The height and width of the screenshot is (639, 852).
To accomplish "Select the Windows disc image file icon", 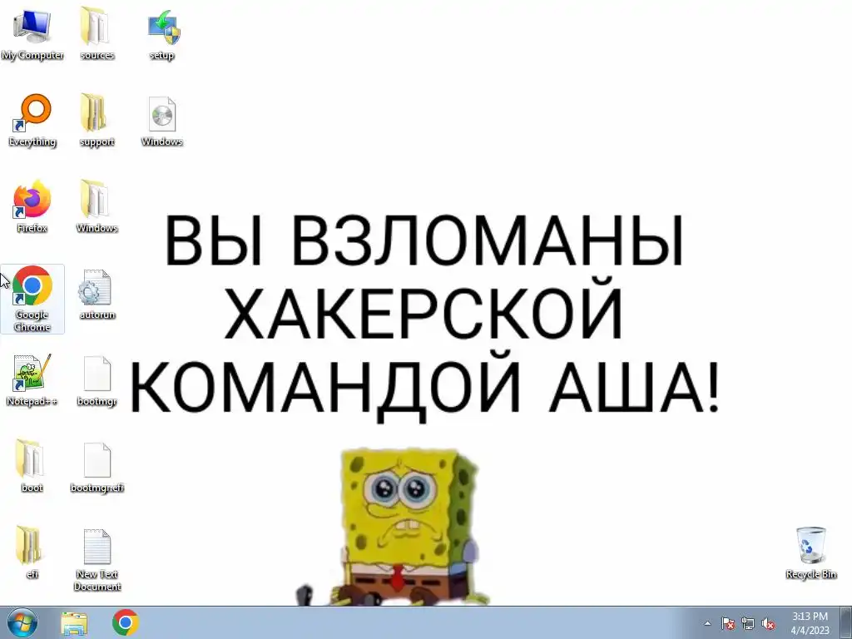I will [x=162, y=120].
